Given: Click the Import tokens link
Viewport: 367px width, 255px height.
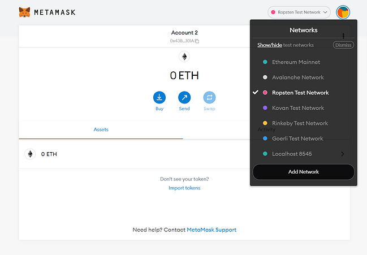Looking at the screenshot, I should (184, 188).
